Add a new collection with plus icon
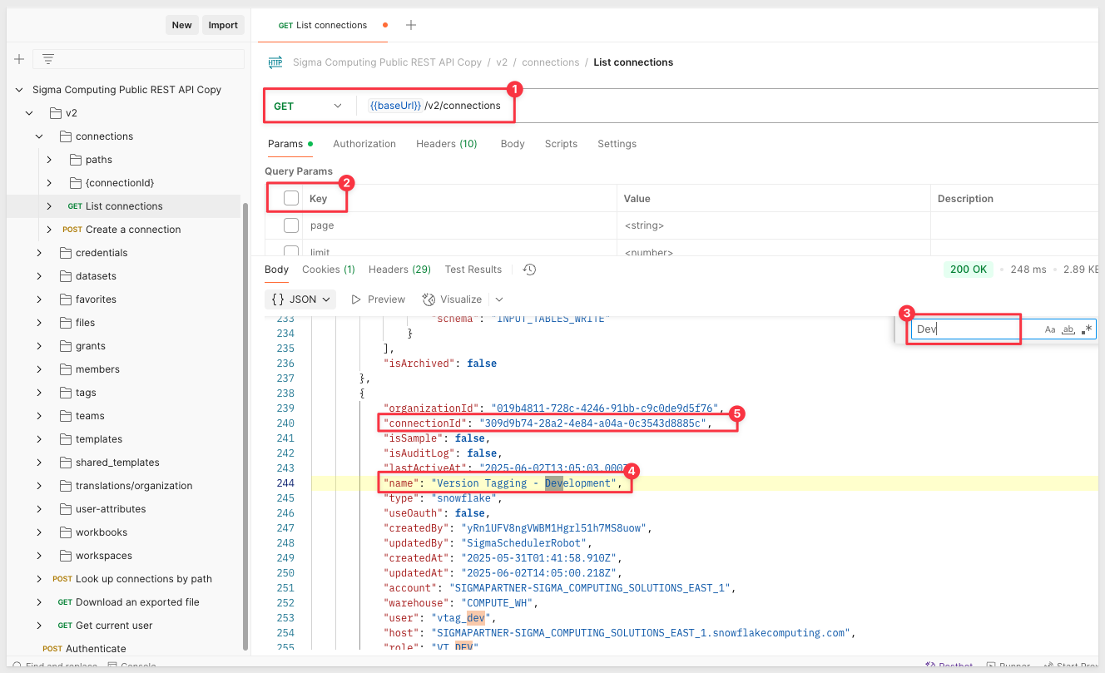 [19, 59]
